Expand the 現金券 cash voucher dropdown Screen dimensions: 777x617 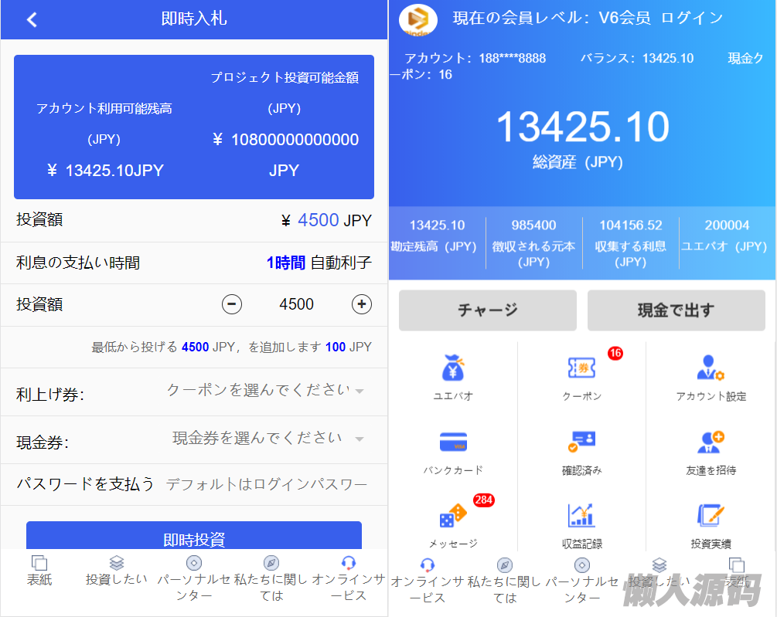coord(267,439)
